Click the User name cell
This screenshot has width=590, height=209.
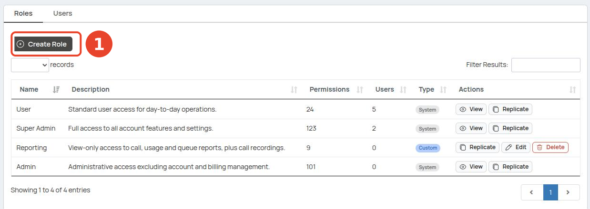(23, 109)
